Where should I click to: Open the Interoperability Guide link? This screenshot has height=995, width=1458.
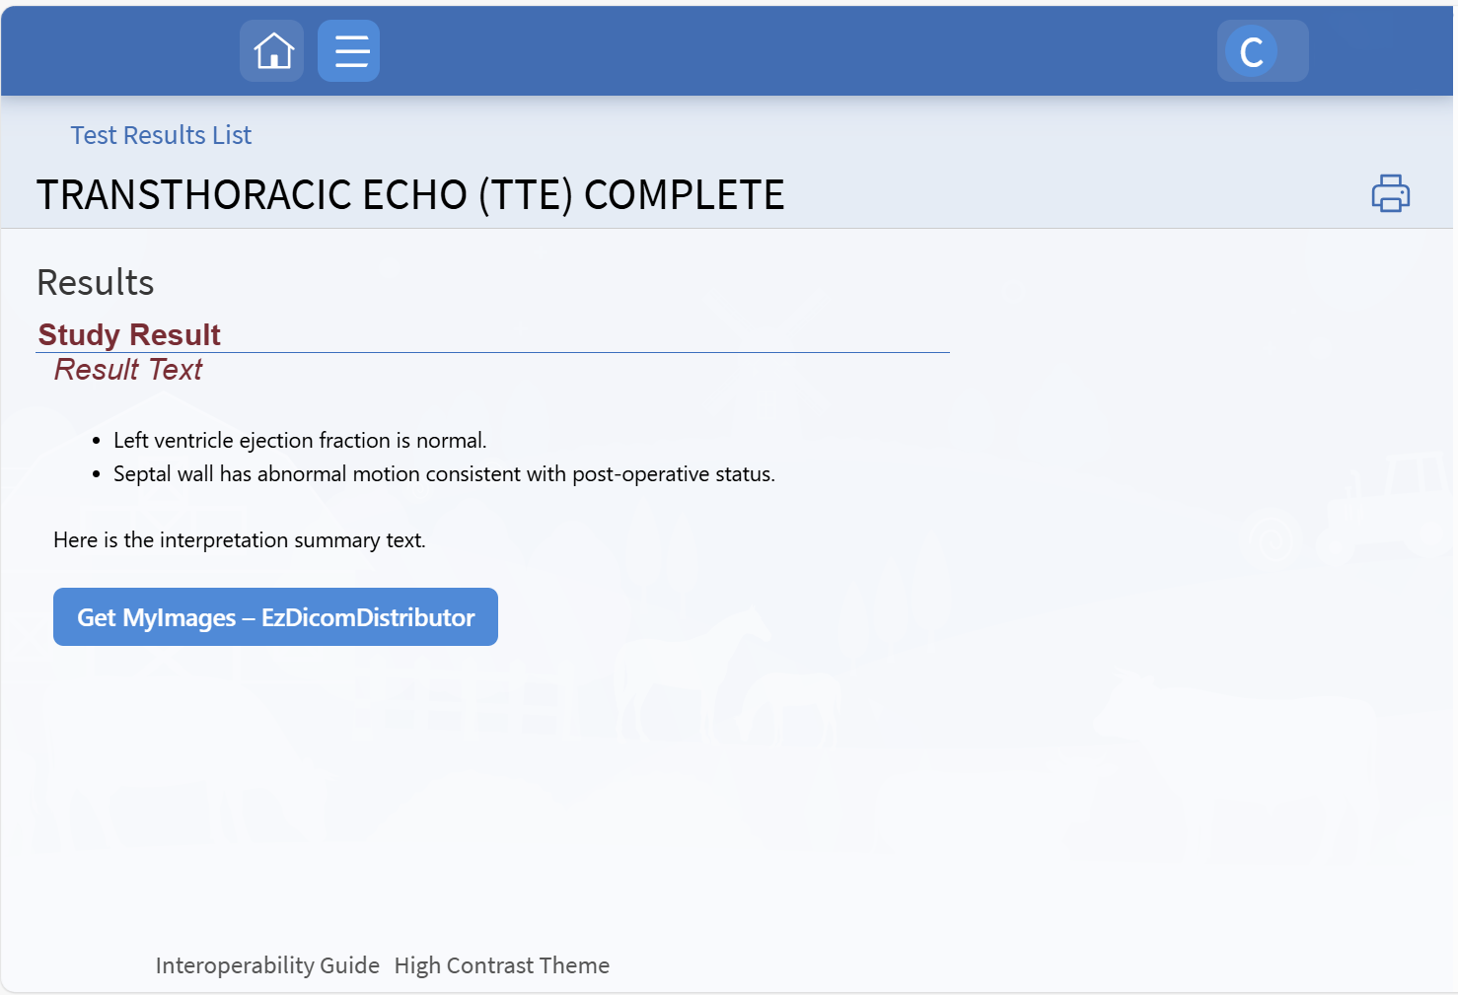click(267, 965)
